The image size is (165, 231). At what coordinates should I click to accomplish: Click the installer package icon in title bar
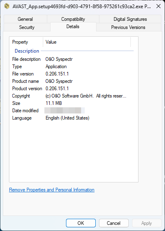coord(7,6)
